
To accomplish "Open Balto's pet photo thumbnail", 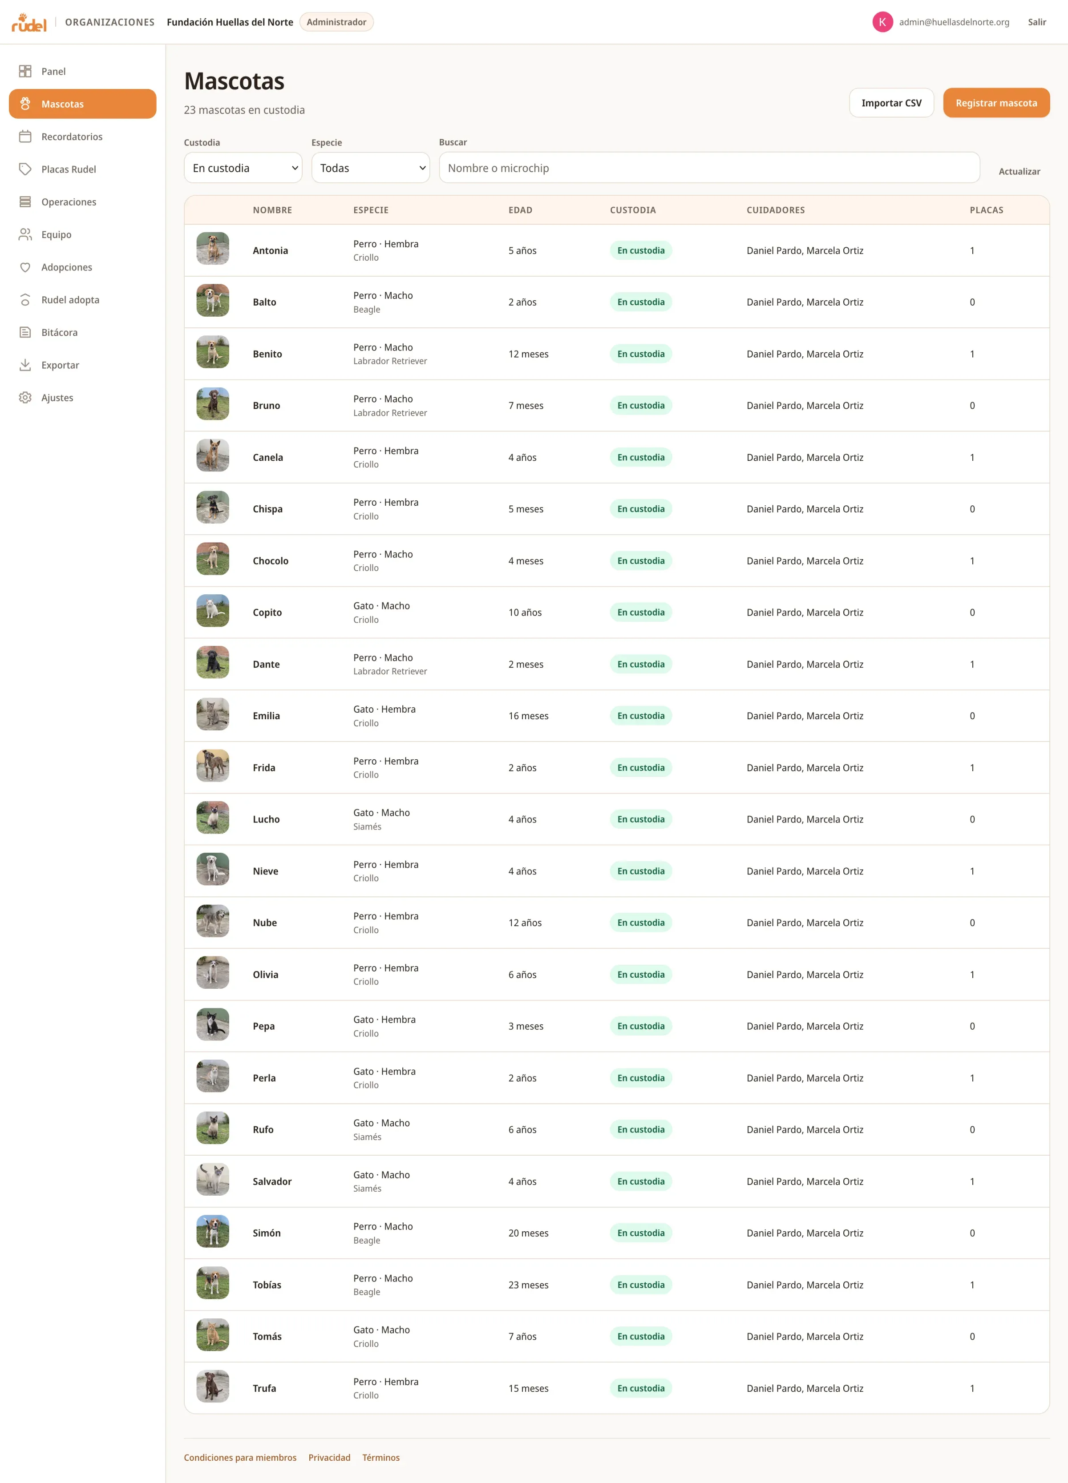I will [x=213, y=300].
